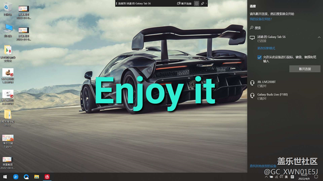Pin the top connection toolbar
323x181 pixels.
[202, 3]
